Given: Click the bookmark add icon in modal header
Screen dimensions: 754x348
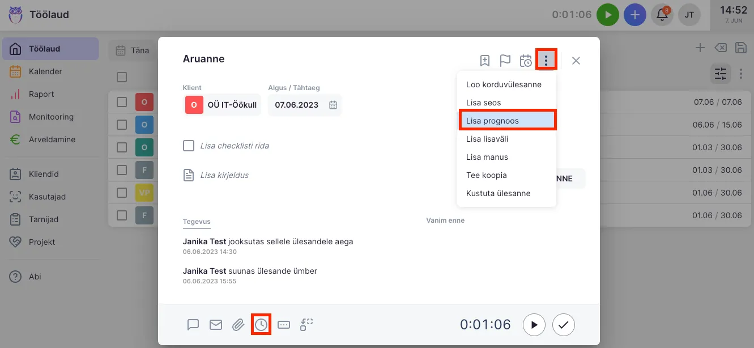Looking at the screenshot, I should pos(485,61).
